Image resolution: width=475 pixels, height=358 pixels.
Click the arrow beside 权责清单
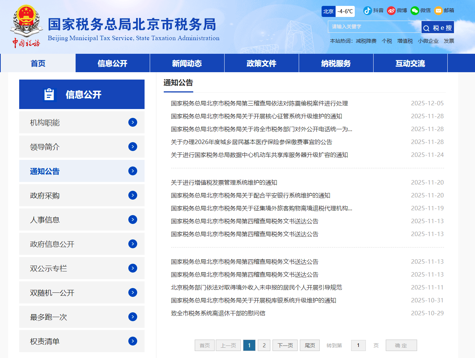tap(133, 341)
